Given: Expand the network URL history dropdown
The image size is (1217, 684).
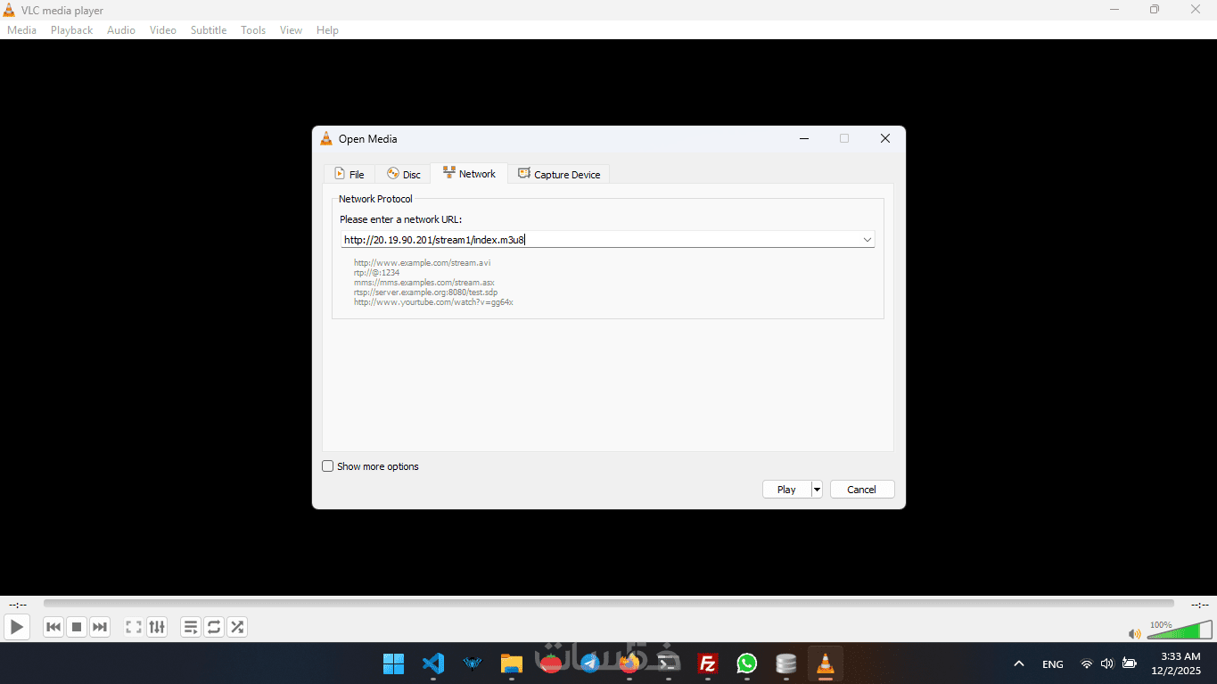Looking at the screenshot, I should pos(867,239).
